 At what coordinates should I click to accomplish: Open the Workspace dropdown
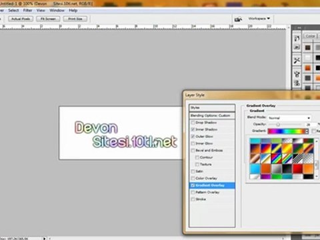pyautogui.click(x=259, y=19)
